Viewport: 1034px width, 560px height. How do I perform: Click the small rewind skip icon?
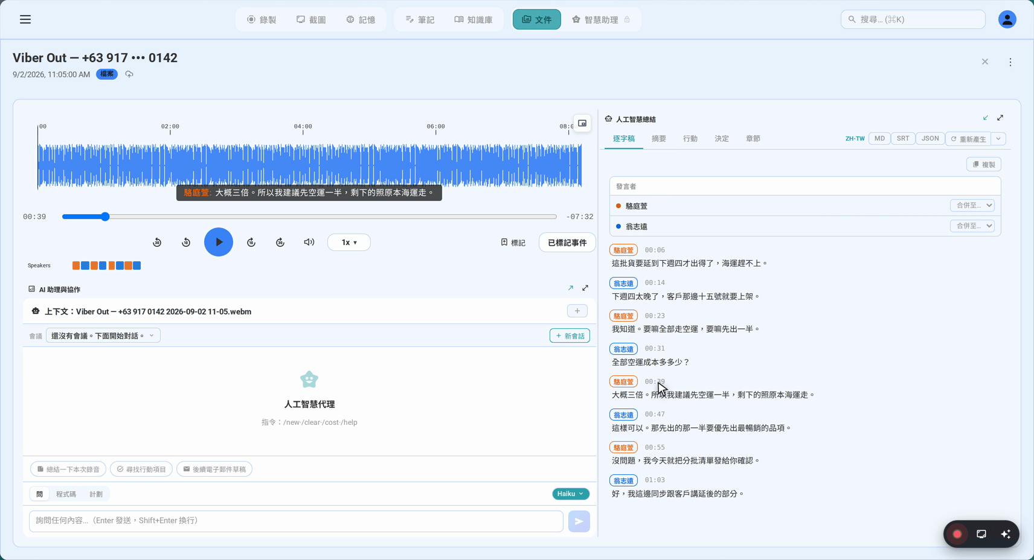pos(186,242)
